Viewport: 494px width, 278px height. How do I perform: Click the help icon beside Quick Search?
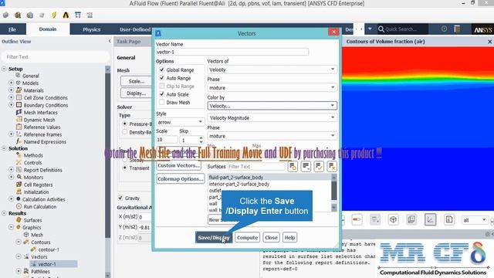pos(445,29)
